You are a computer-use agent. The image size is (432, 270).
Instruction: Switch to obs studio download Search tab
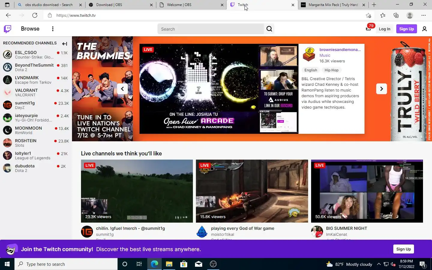click(x=49, y=5)
